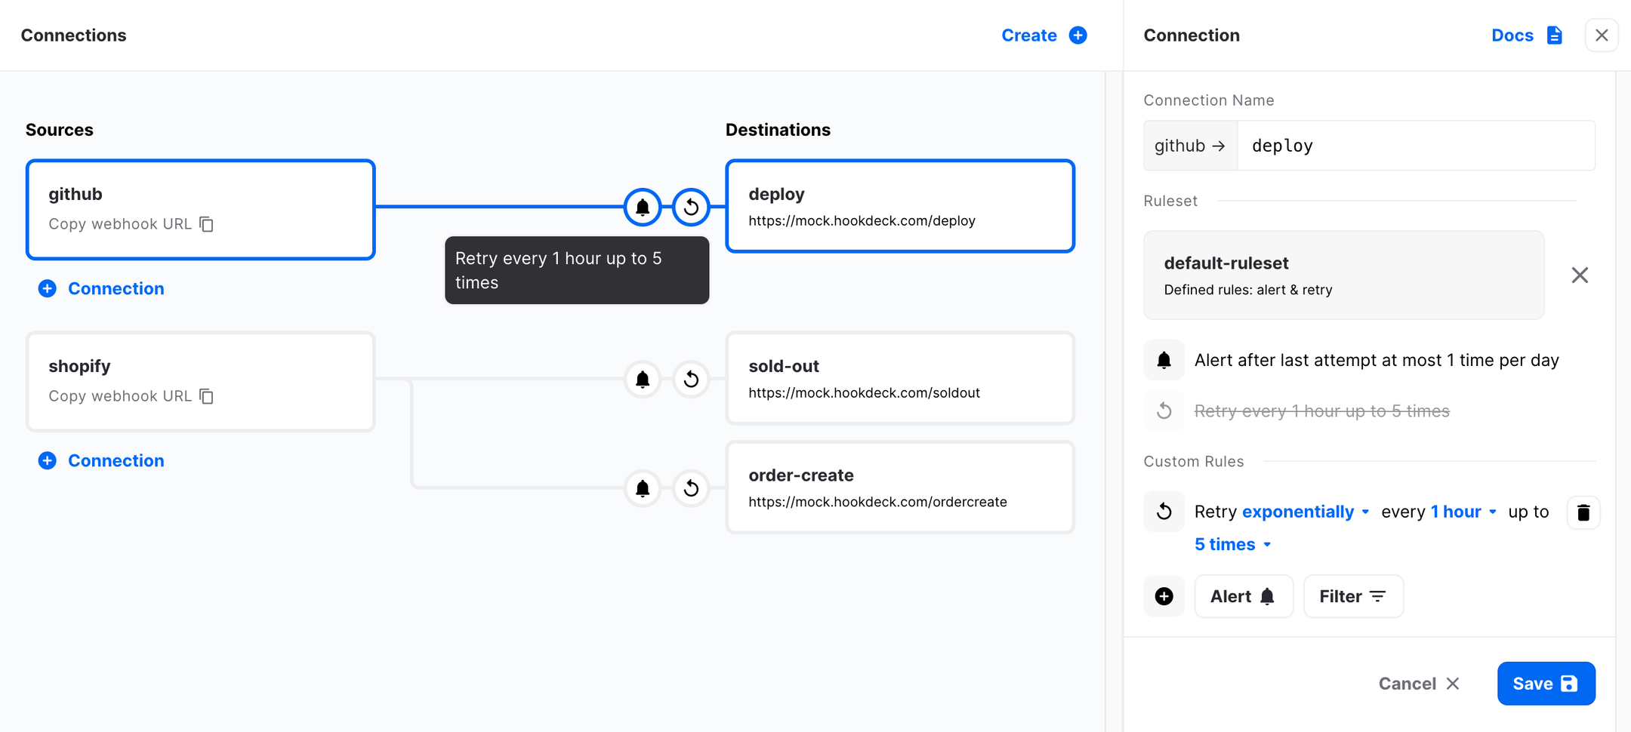Add a Filter custom rule
Image resolution: width=1631 pixels, height=732 pixels.
1352,596
